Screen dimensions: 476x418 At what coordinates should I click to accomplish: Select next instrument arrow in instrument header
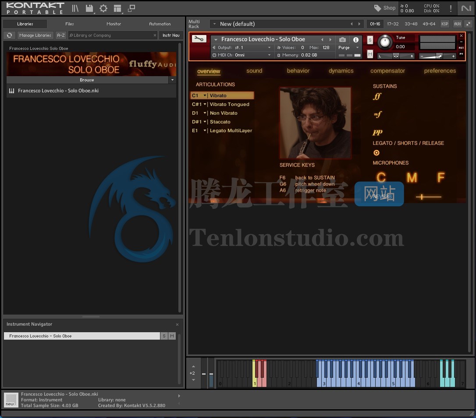(x=330, y=39)
